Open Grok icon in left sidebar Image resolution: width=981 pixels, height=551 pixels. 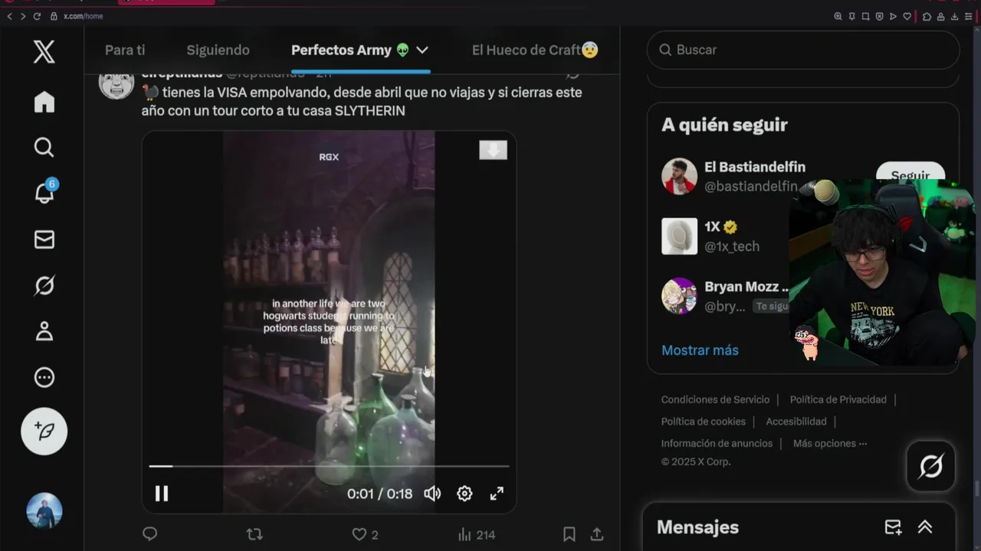point(44,285)
